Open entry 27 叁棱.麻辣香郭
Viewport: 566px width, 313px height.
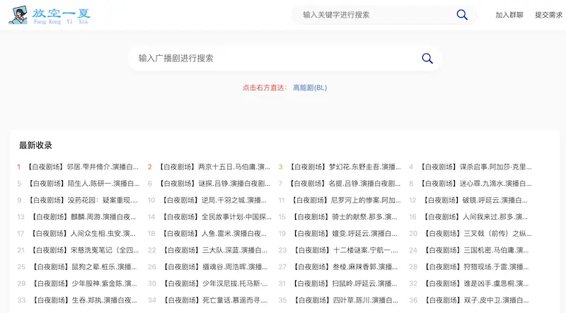[345, 266]
